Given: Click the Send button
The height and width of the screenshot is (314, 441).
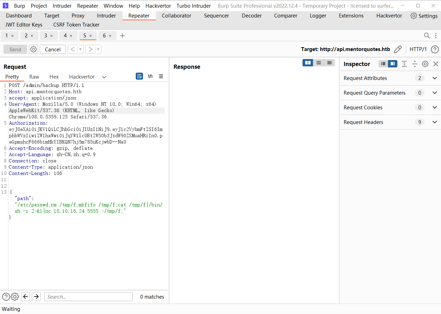Looking at the screenshot, I should tap(15, 49).
